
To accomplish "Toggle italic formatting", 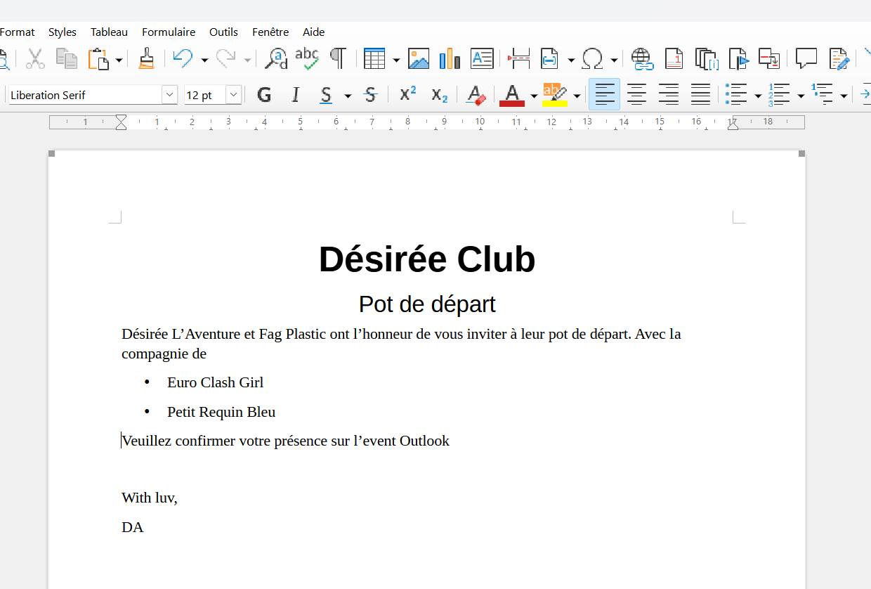I will pyautogui.click(x=295, y=95).
